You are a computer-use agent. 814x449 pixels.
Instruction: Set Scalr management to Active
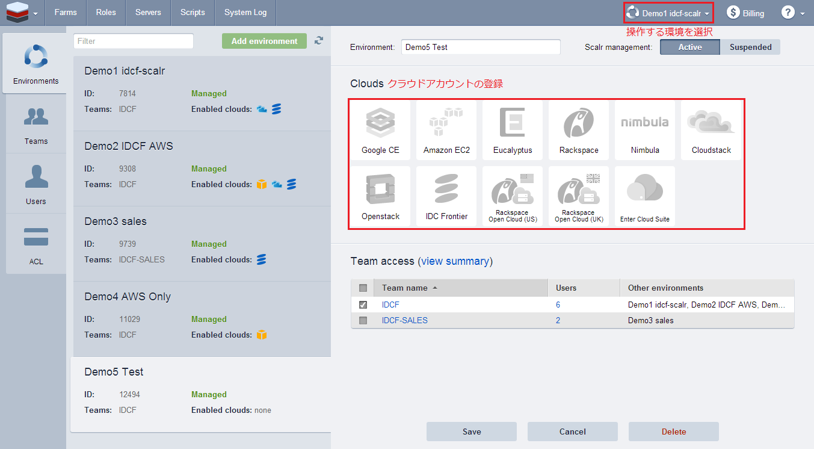(690, 47)
